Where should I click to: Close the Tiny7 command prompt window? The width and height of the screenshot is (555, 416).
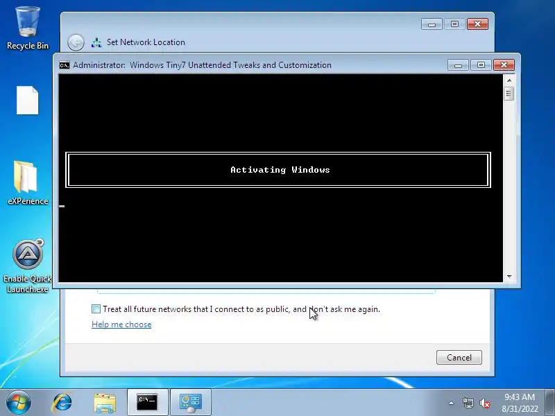(504, 65)
